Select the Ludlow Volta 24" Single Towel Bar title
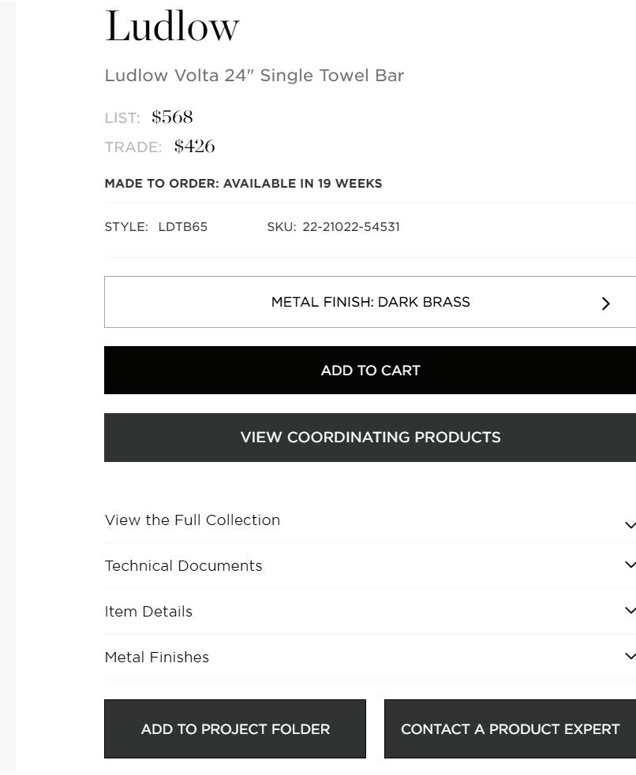The height and width of the screenshot is (775, 636). pos(254,76)
